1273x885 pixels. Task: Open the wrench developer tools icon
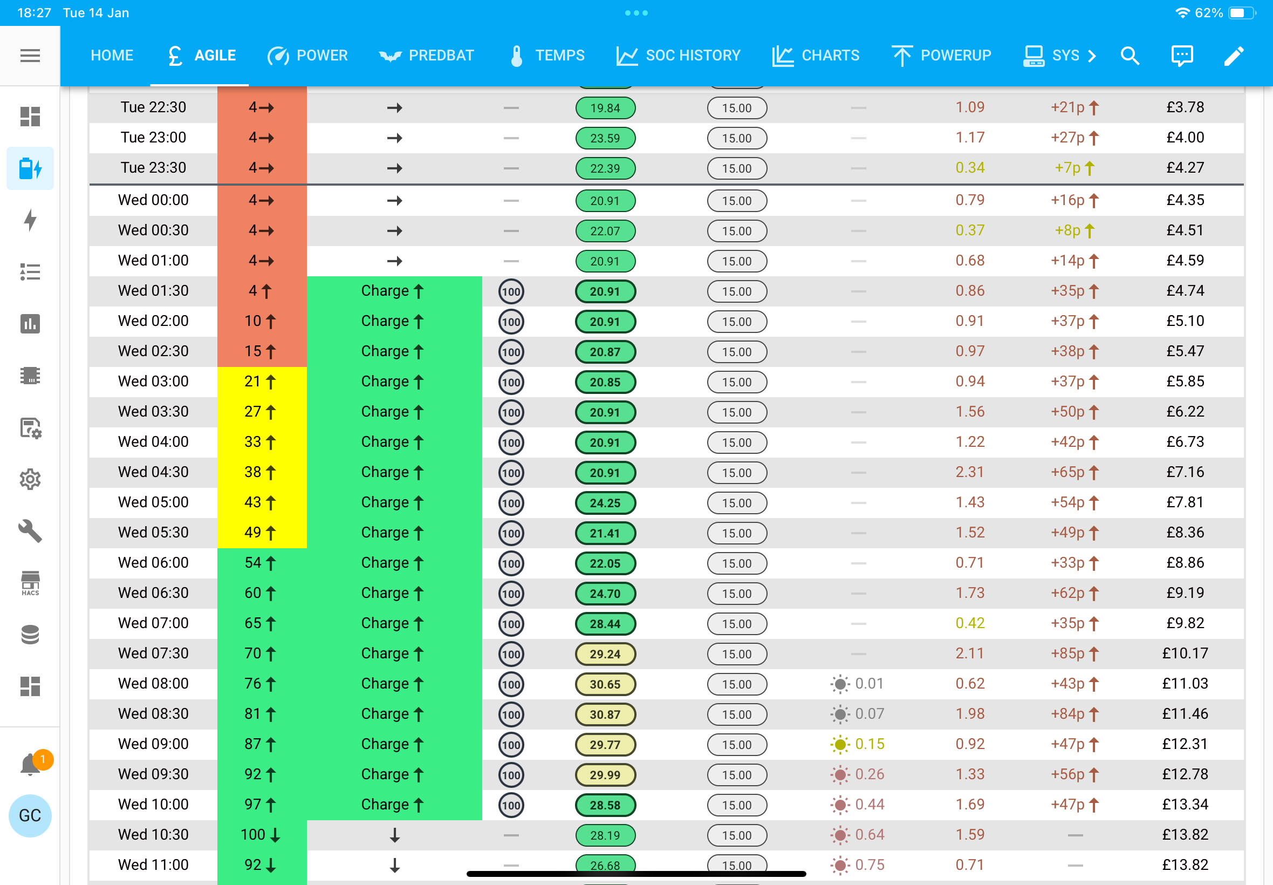30,531
